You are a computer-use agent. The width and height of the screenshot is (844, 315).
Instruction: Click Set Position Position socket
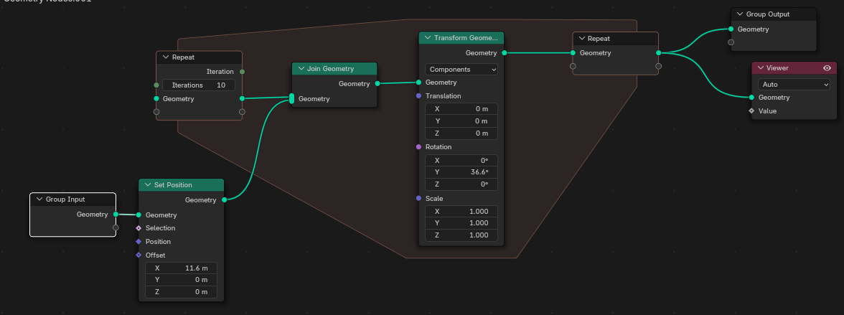point(139,242)
